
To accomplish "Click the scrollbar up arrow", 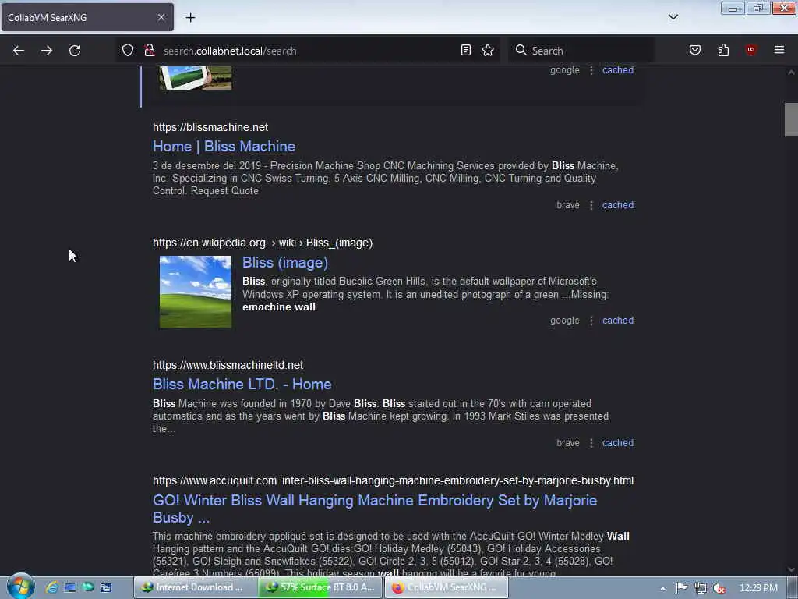I will pyautogui.click(x=791, y=73).
